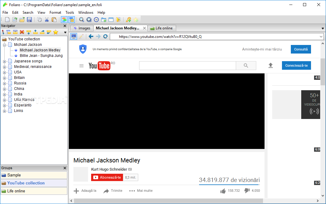Viewport: 326px width, 204px height.
Task: Open the address bar history dropdown
Action: 321,37
